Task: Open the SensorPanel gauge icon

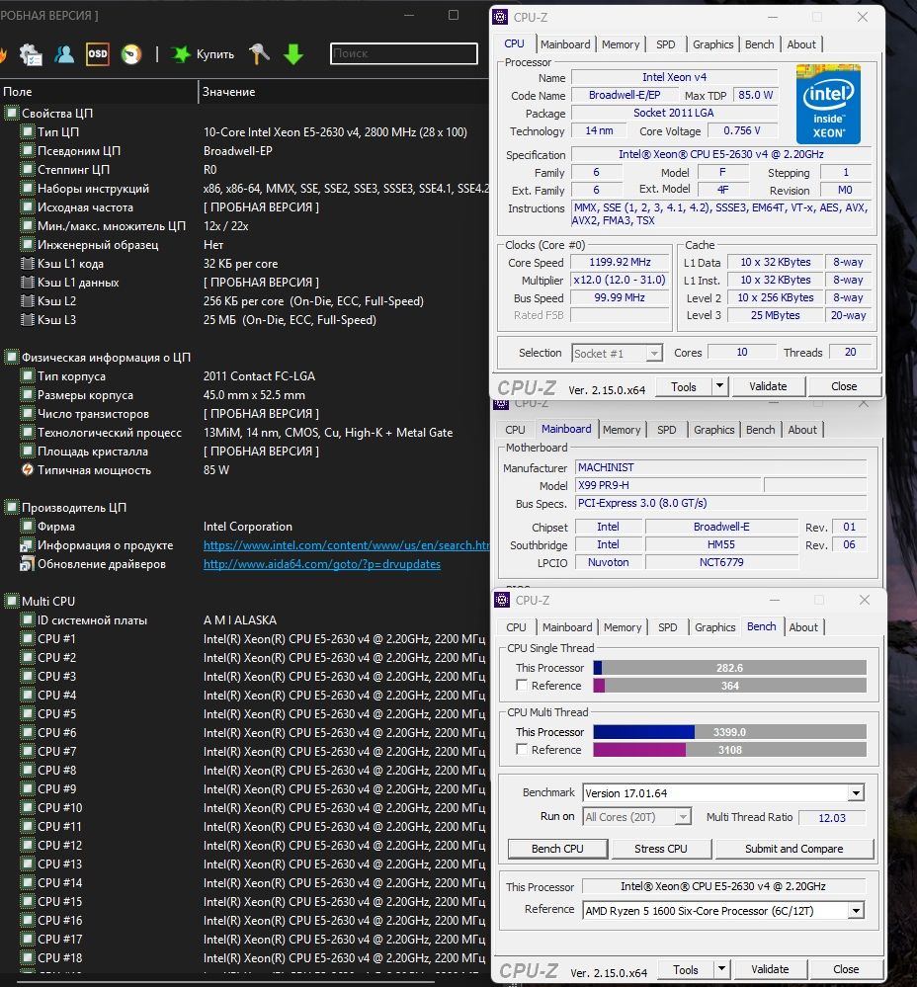Action: click(x=130, y=54)
